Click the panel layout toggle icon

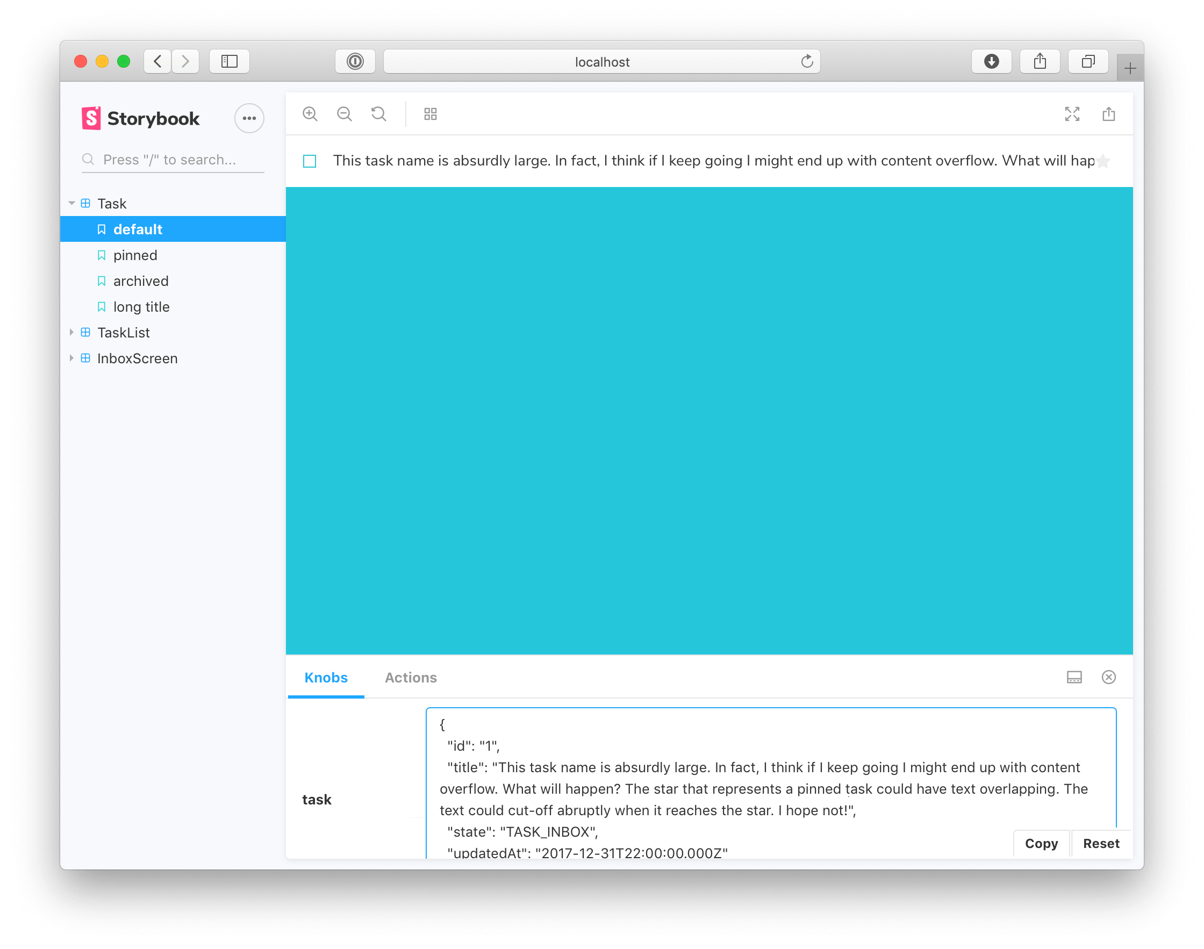point(1074,677)
